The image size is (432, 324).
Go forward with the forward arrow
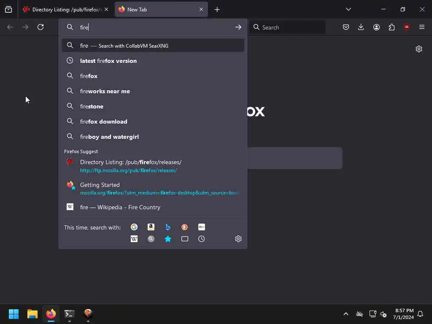[25, 27]
